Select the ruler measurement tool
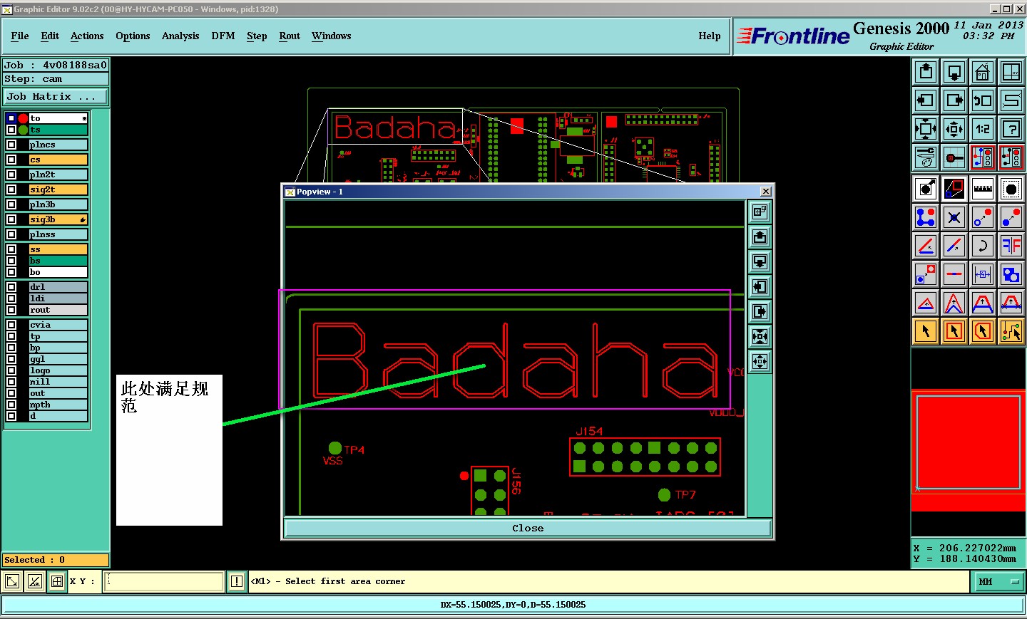The height and width of the screenshot is (619, 1027). point(983,189)
